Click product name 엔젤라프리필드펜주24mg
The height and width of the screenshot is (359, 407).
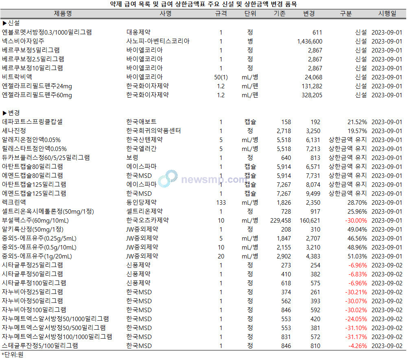click(x=37, y=86)
